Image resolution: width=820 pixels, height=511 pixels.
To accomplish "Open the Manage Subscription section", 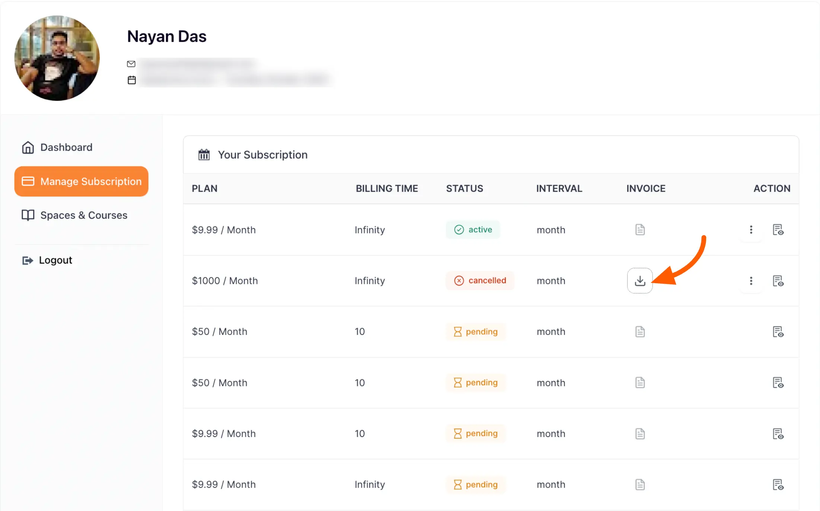I will (81, 181).
